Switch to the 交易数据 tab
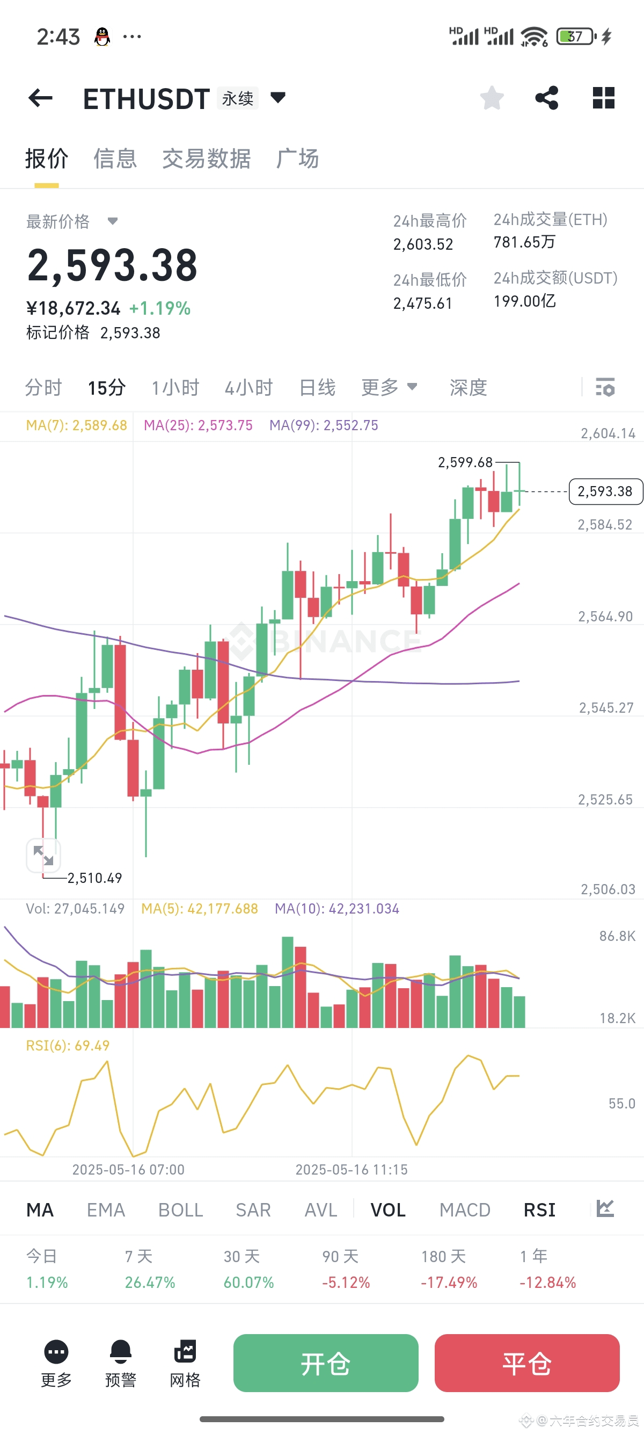The height and width of the screenshot is (1434, 644). (x=206, y=159)
